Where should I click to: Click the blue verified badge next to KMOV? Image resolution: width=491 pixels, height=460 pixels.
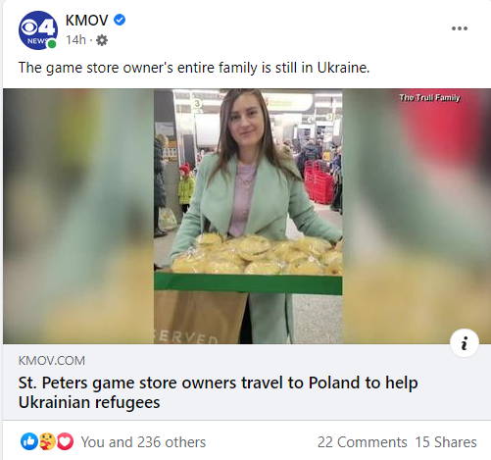pyautogui.click(x=120, y=20)
